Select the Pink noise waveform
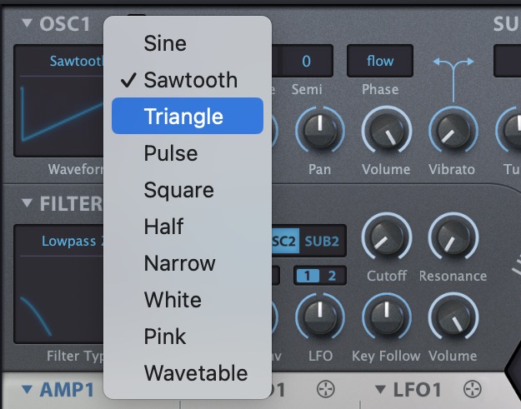The image size is (521, 409). click(x=165, y=336)
